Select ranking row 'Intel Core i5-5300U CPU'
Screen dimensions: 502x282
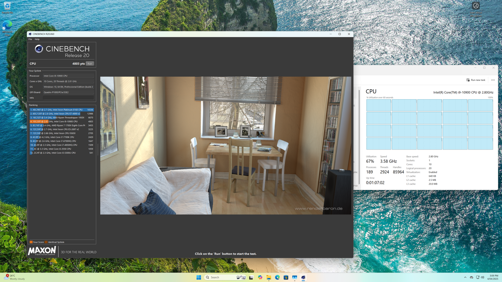62,153
